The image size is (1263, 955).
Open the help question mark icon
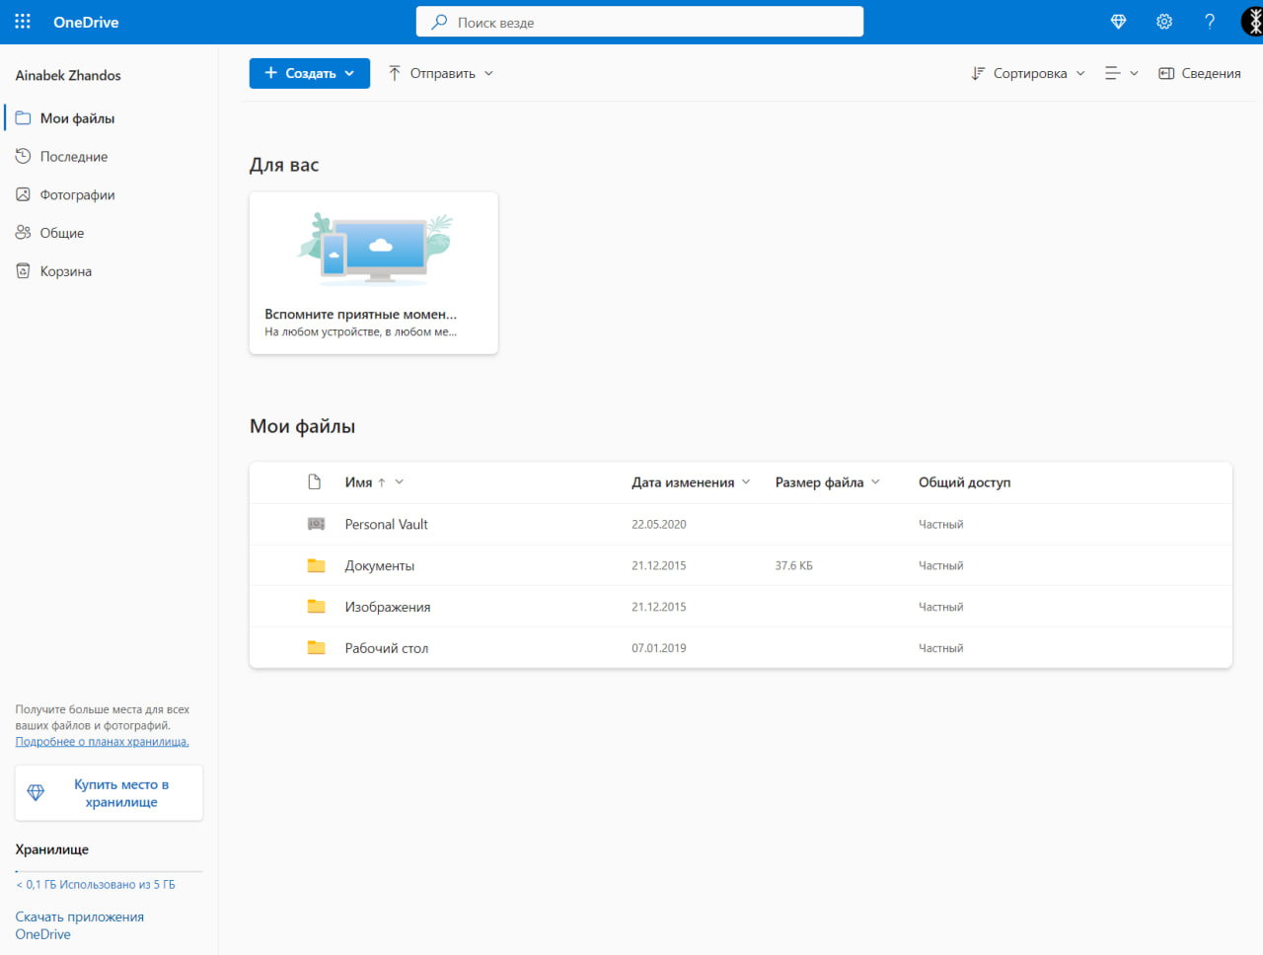1210,22
